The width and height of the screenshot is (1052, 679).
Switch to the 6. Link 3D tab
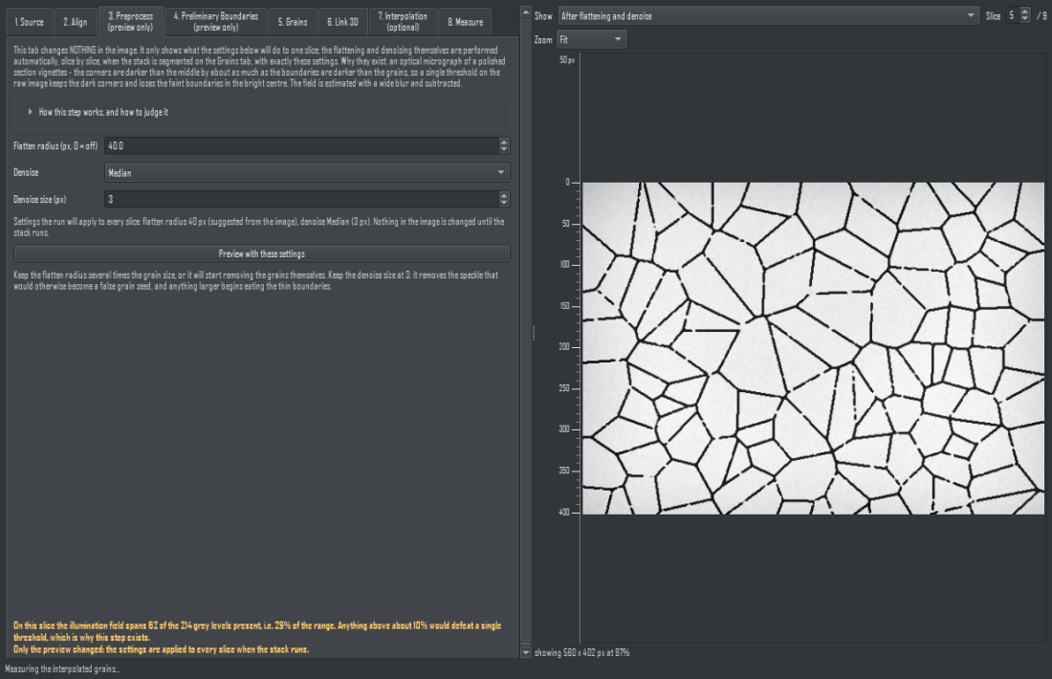pos(342,22)
